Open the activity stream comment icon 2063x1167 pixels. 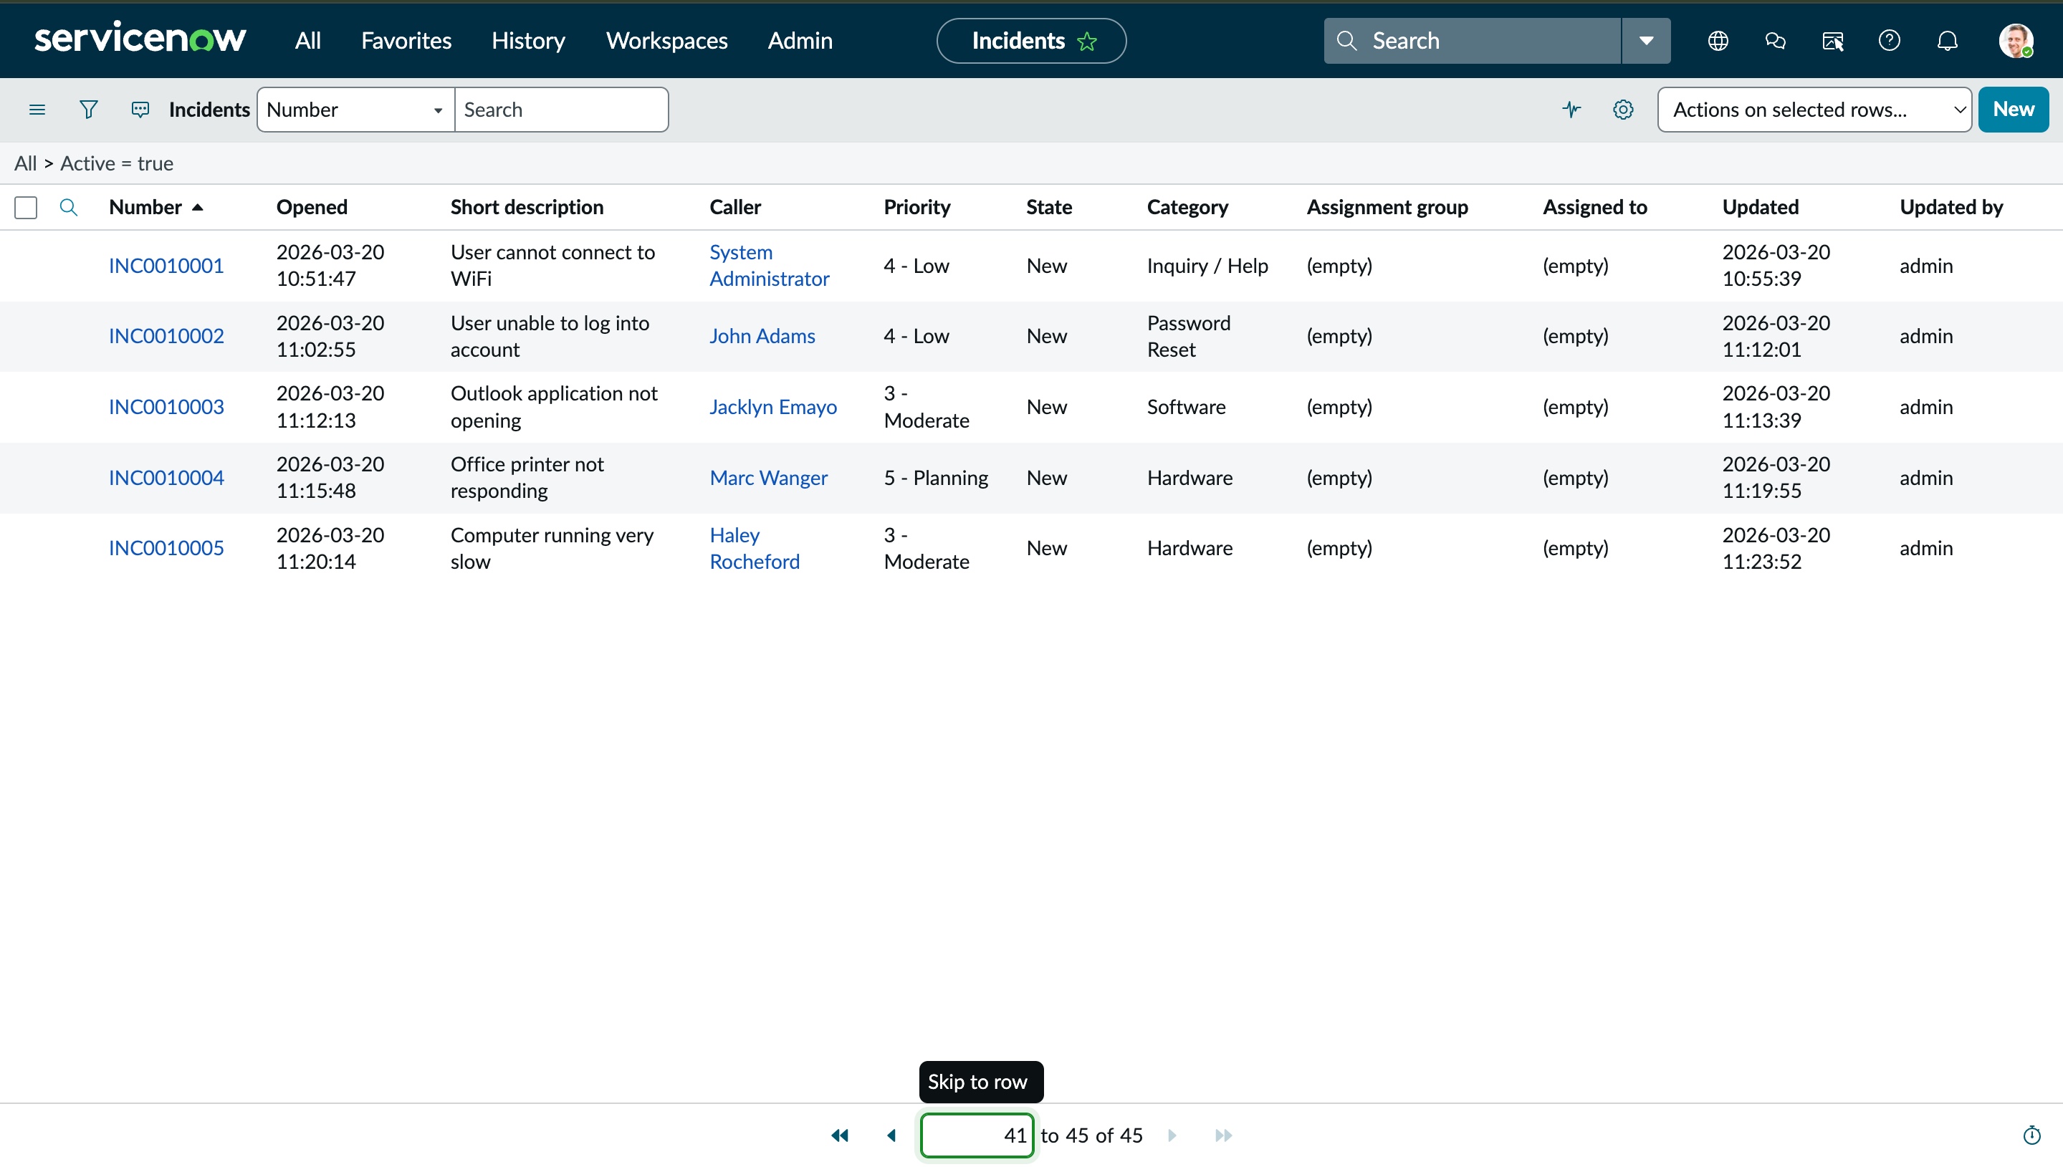(x=140, y=109)
